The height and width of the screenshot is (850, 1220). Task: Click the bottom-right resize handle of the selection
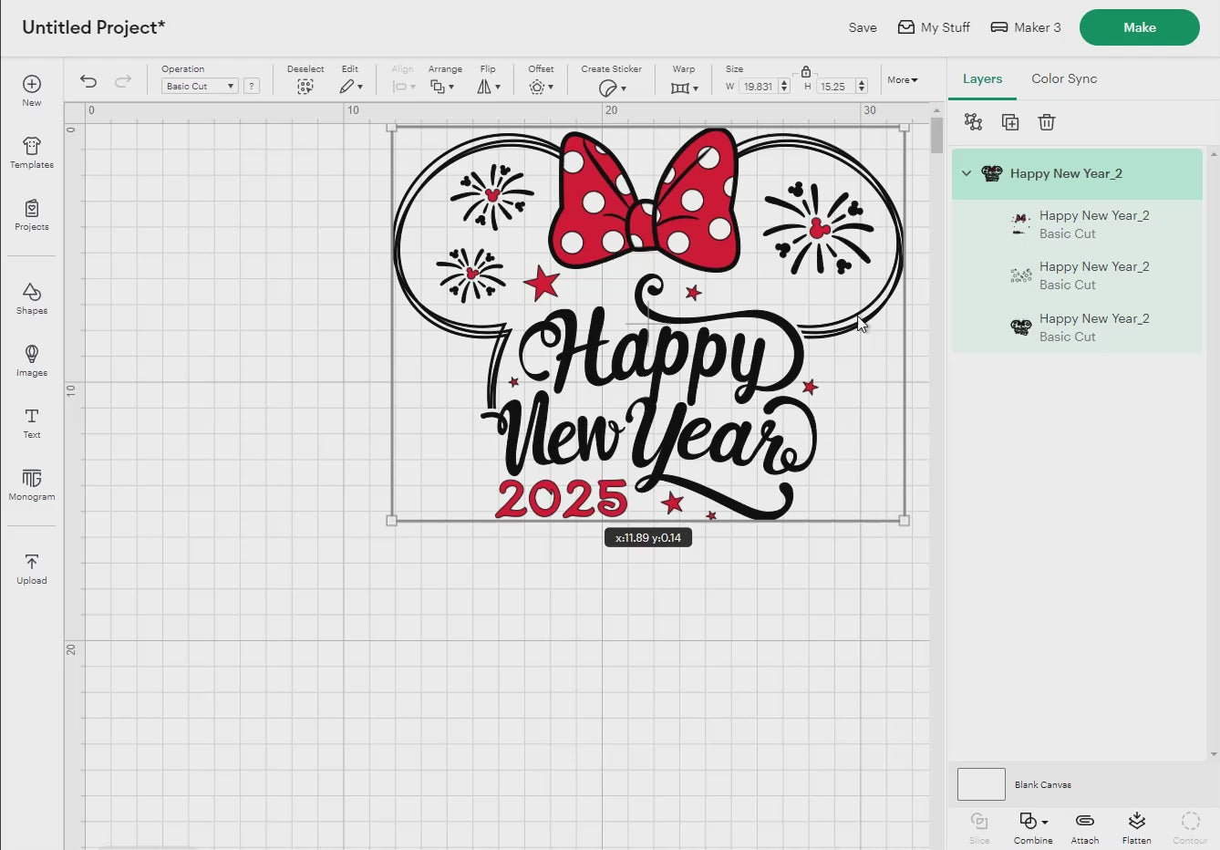(x=905, y=521)
